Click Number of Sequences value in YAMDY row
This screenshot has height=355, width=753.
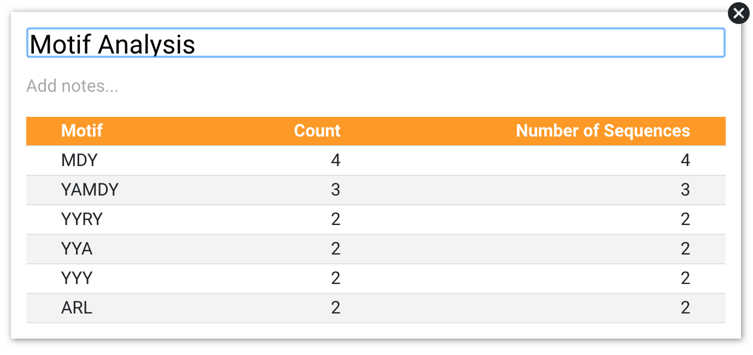685,190
